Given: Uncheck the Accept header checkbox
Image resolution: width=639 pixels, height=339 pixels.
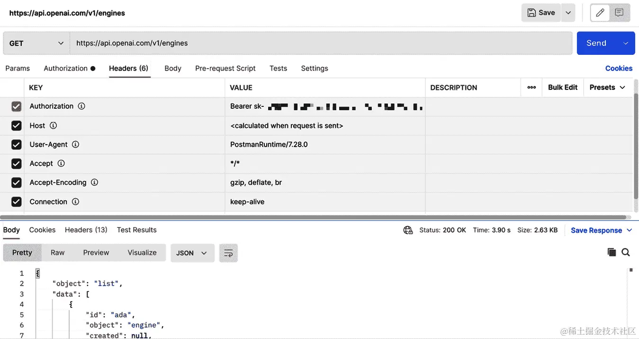Looking at the screenshot, I should [x=16, y=164].
